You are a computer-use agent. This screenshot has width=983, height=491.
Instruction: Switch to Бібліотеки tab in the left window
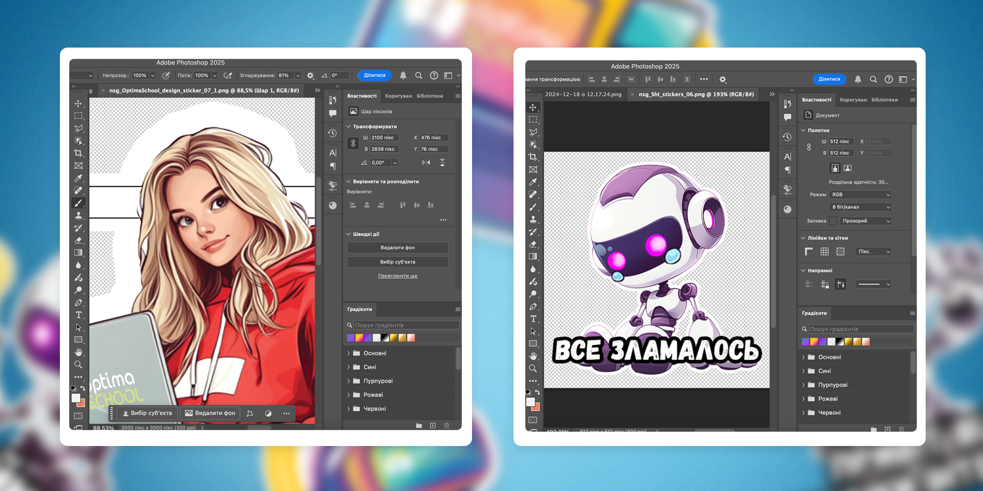(430, 96)
